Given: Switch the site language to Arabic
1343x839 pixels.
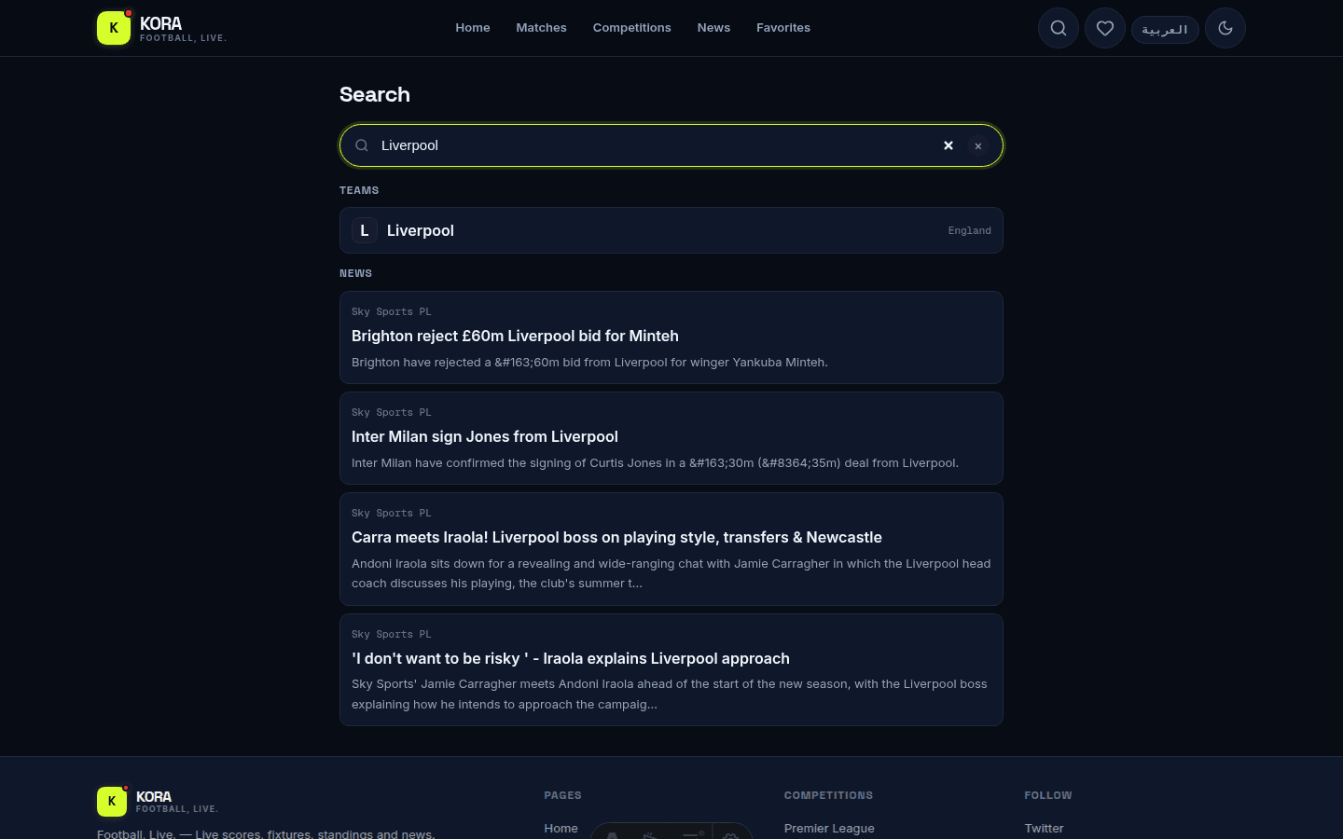Looking at the screenshot, I should coord(1165,29).
